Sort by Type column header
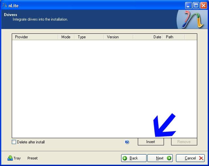Viewport: 209px width, 166px height. [89, 37]
